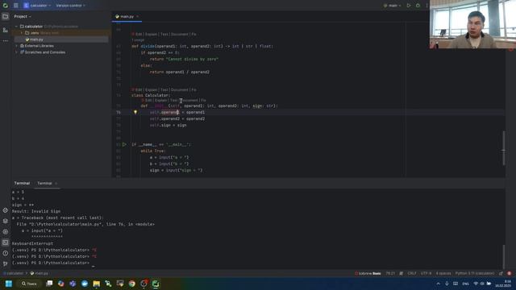Expand External Libraries node
This screenshot has height=290, width=516.
(x=16, y=46)
